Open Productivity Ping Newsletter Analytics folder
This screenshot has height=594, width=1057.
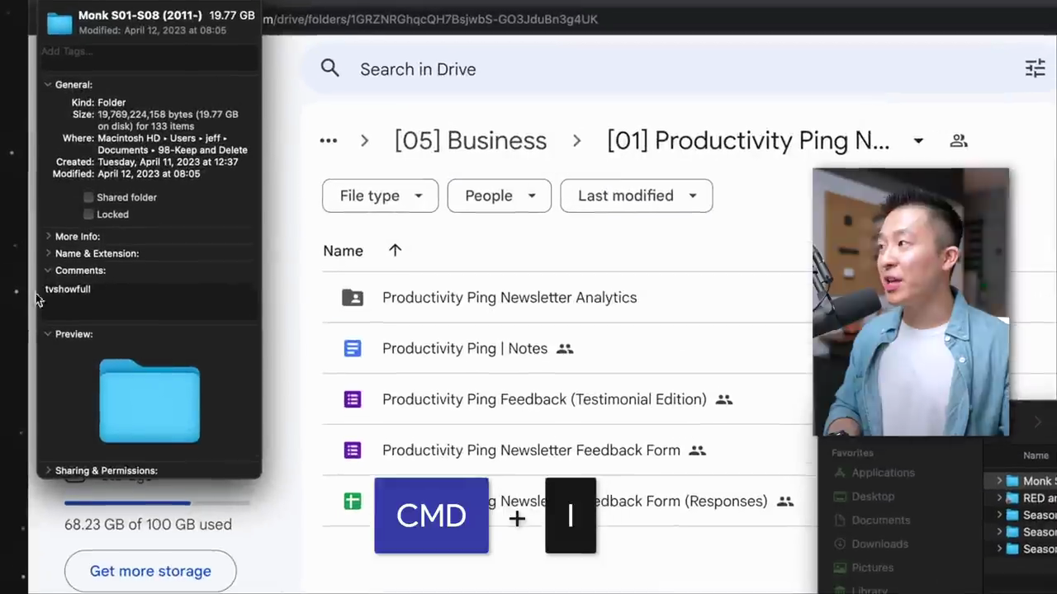point(510,298)
